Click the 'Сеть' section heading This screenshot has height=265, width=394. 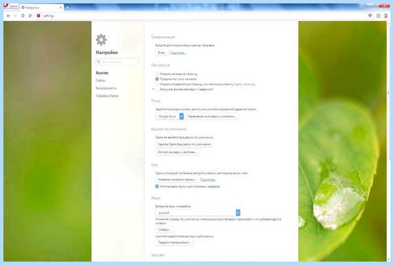pos(154,165)
